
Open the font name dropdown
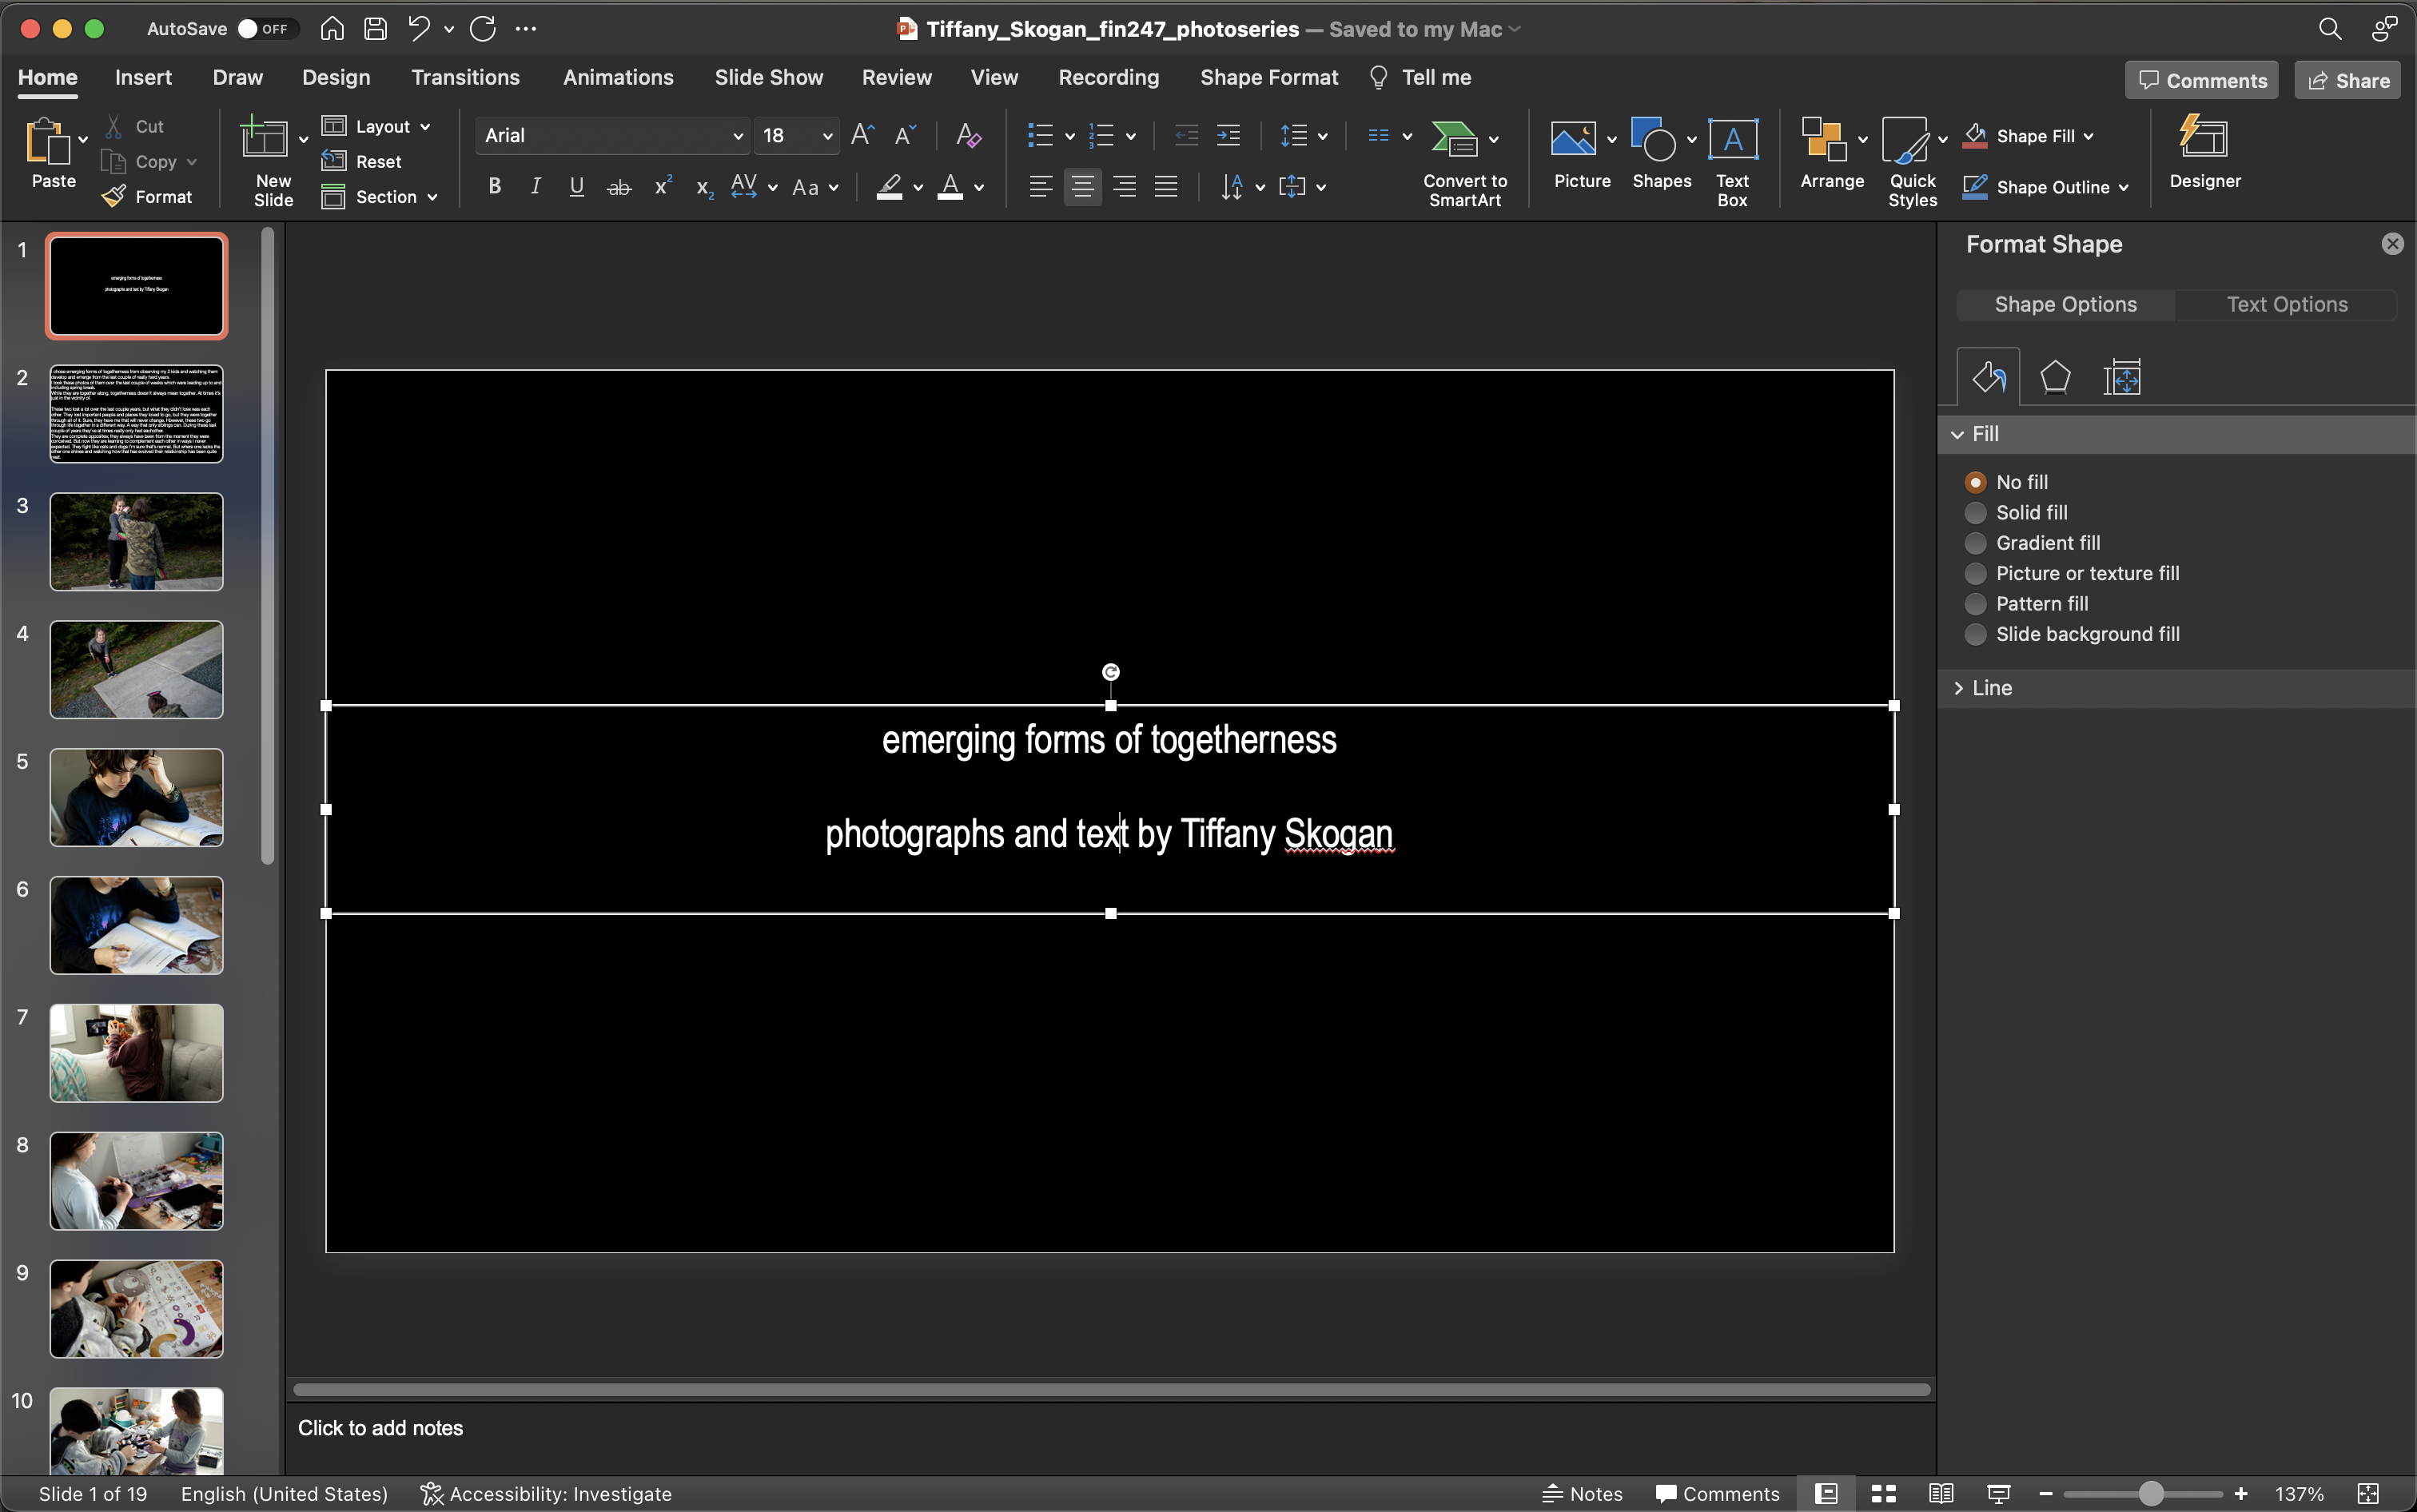[x=737, y=136]
